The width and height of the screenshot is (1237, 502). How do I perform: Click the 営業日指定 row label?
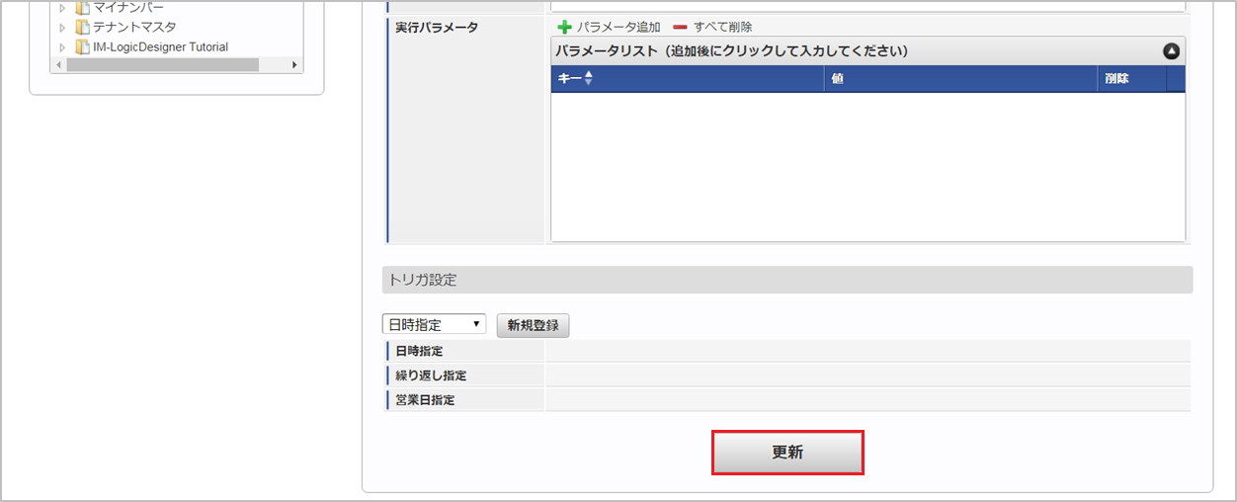(x=425, y=400)
